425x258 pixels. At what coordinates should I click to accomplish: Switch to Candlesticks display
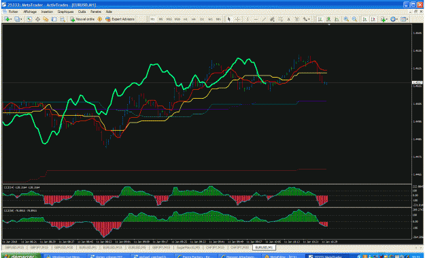(328, 19)
